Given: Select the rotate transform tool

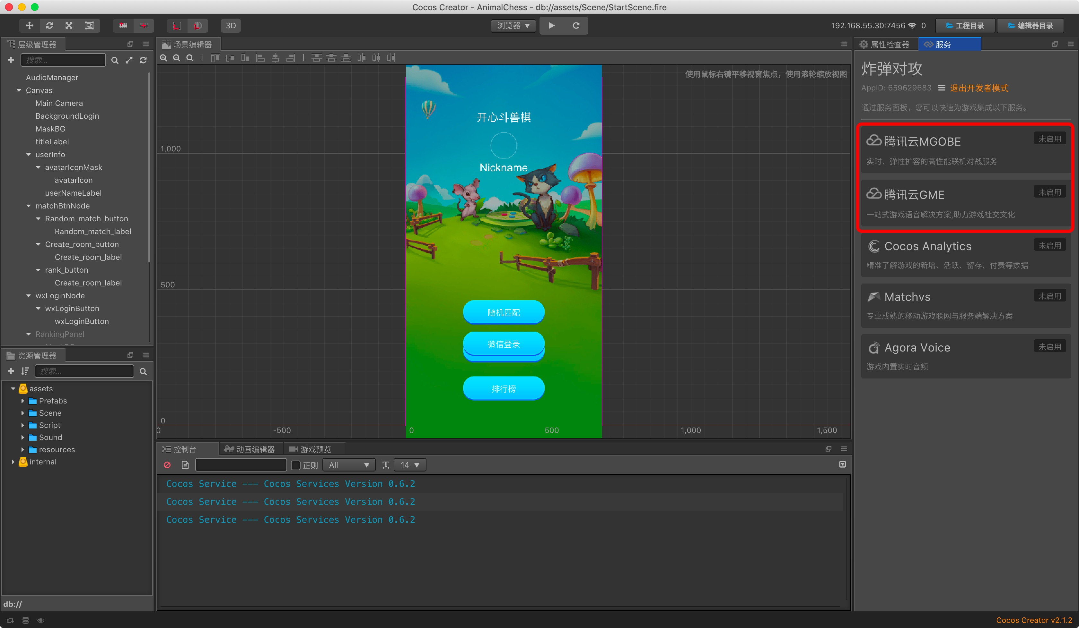Looking at the screenshot, I should (50, 26).
